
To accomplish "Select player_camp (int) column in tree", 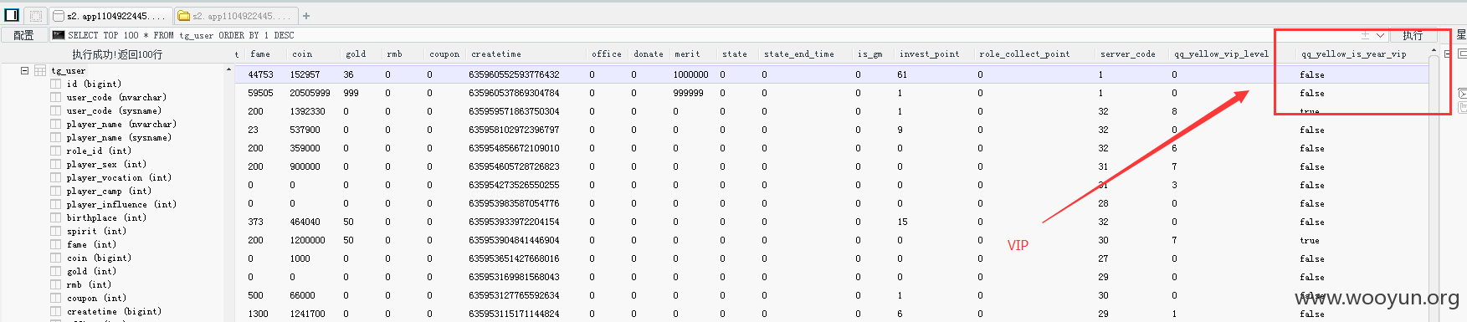I will pos(109,191).
